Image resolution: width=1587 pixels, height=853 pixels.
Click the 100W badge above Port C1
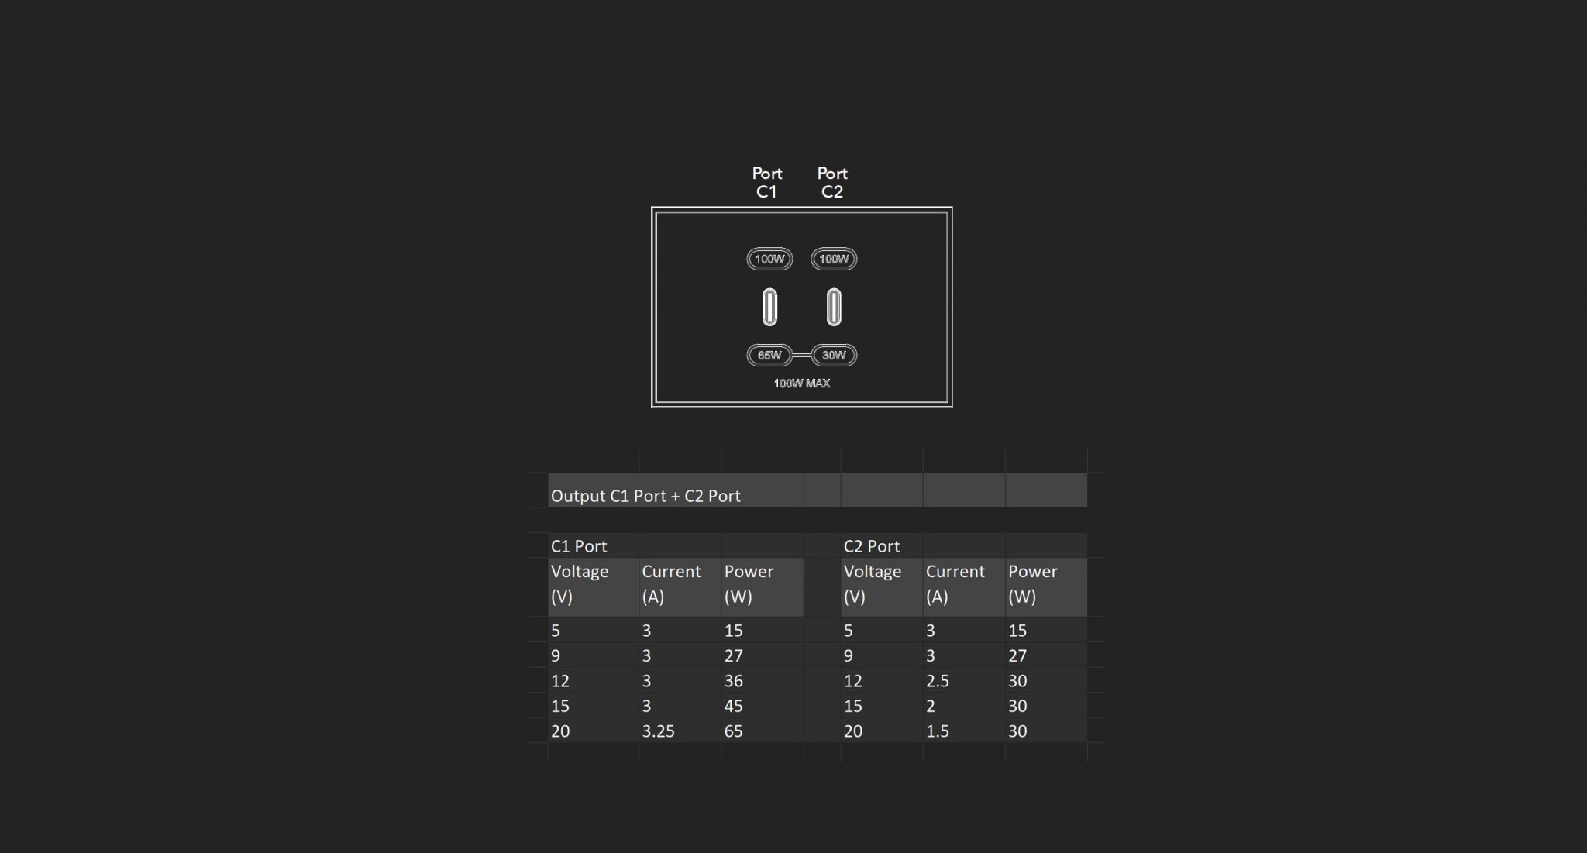769,260
